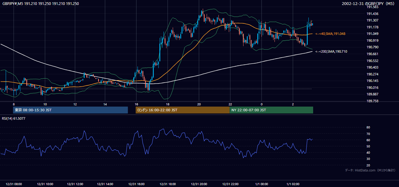The height and width of the screenshot is (187, 399).
Task: Click the bottom time label 12/31 12:00
Action: [x=75, y=184]
